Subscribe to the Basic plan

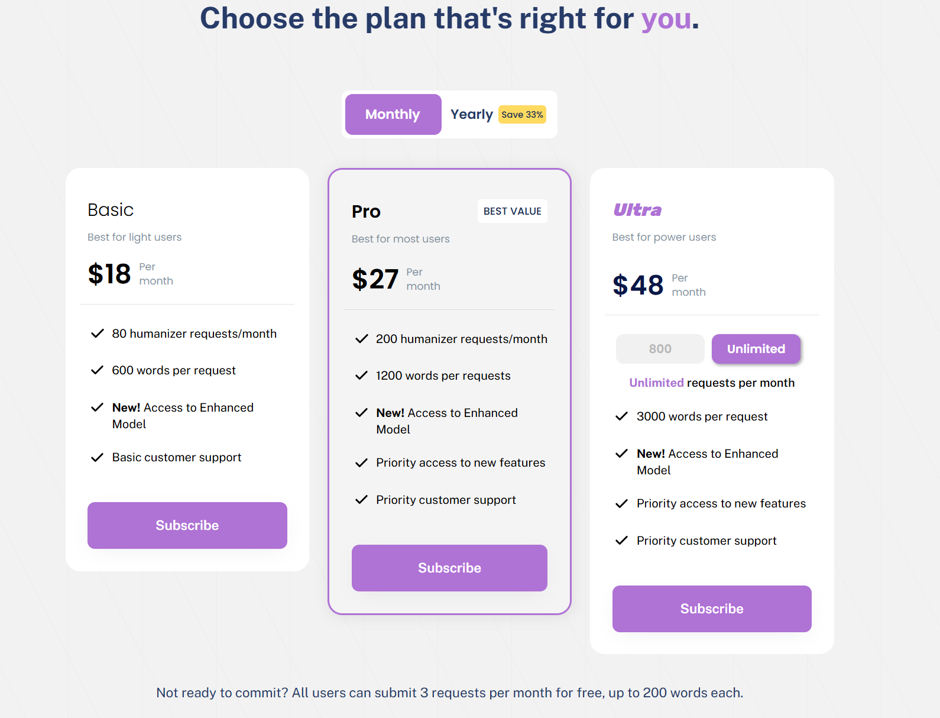187,525
